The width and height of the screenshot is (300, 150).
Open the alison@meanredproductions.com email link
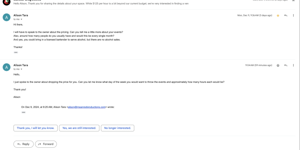[87, 107]
